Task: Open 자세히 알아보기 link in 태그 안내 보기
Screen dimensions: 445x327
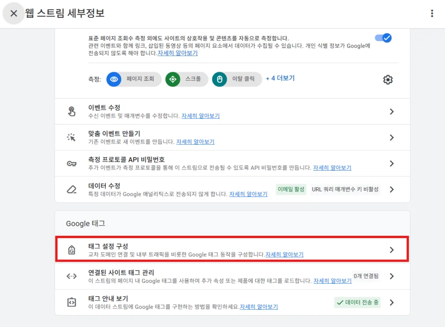Action: tap(259, 307)
